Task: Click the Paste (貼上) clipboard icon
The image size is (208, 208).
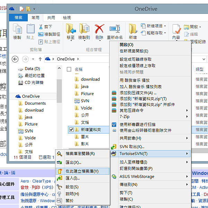Action: [x=31, y=29]
